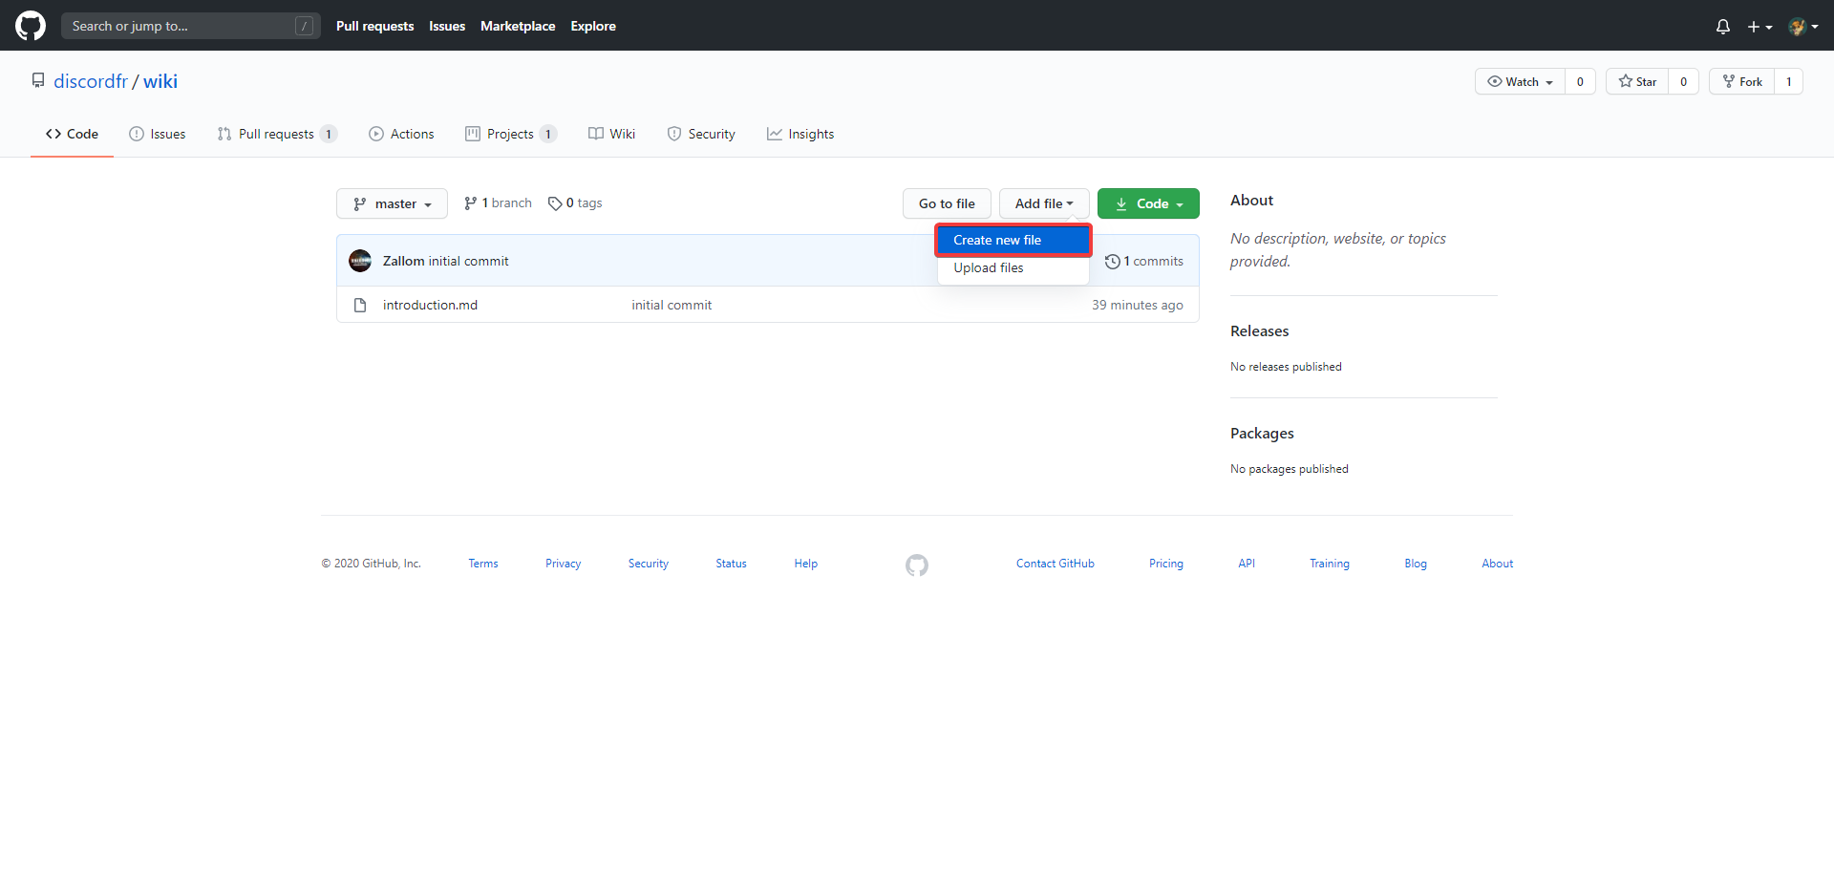The height and width of the screenshot is (895, 1834).
Task: Open the footer Status link
Action: pos(731,564)
